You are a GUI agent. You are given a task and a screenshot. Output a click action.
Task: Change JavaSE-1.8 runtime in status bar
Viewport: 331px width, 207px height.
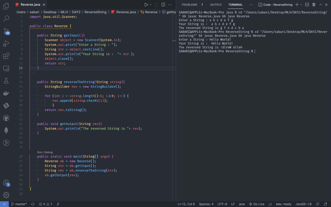303,204
